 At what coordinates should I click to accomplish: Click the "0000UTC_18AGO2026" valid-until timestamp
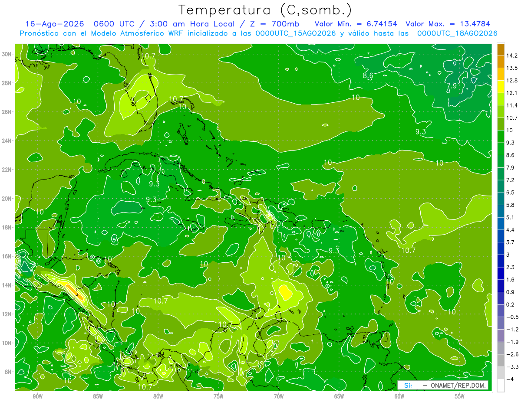point(457,33)
